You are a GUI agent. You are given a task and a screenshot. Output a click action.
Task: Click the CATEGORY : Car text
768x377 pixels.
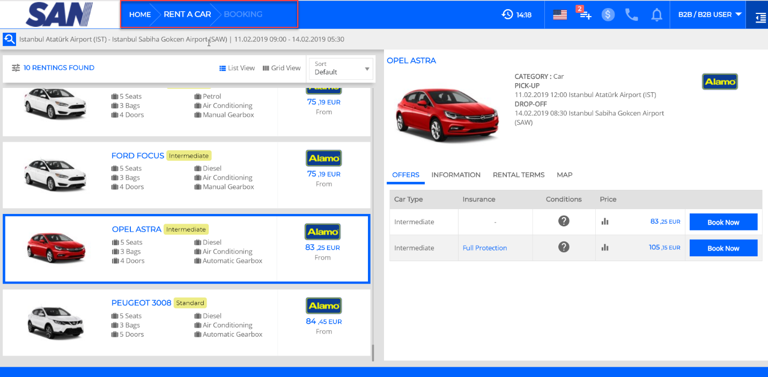click(539, 77)
